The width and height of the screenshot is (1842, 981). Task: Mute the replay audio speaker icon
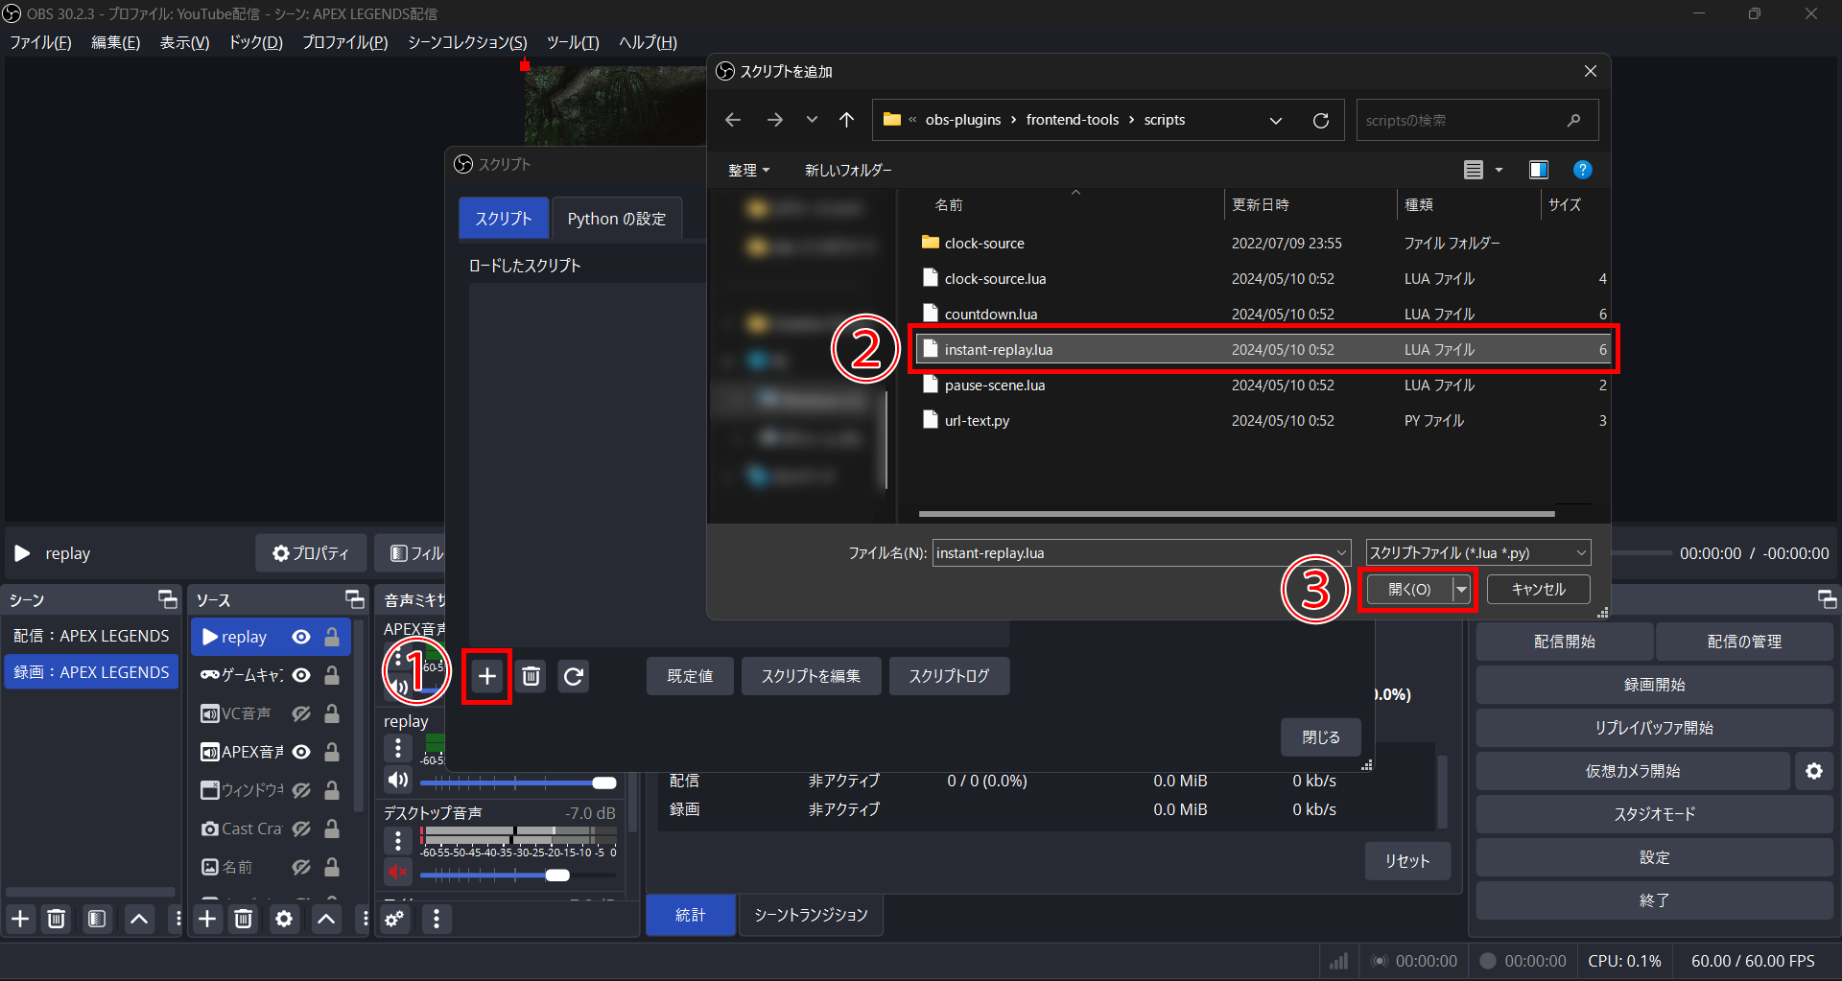pyautogui.click(x=398, y=780)
